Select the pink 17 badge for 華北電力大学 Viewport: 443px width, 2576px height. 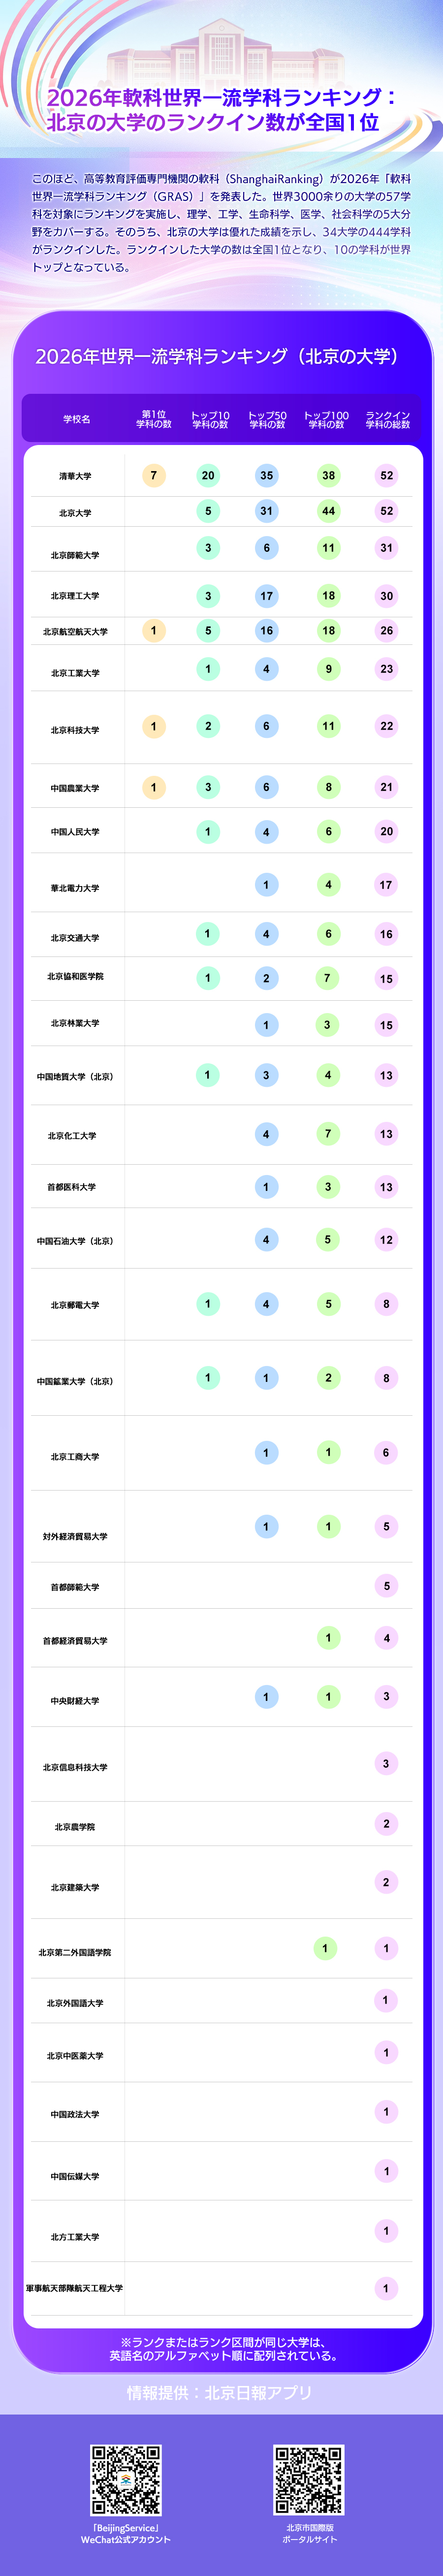(386, 885)
